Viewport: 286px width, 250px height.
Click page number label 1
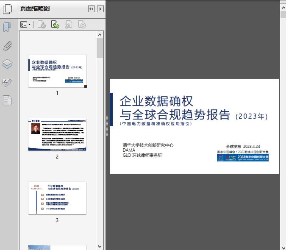click(57, 93)
